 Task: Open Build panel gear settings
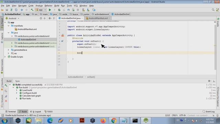tap(209, 81)
